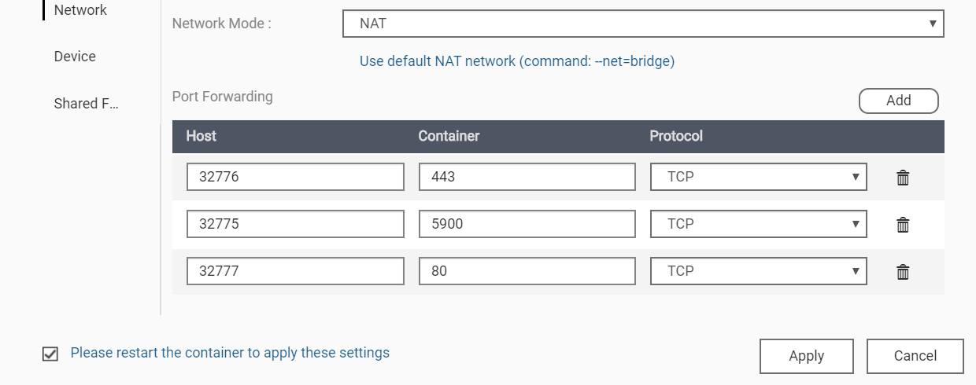Apply the network settings
976x385 pixels.
806,356
